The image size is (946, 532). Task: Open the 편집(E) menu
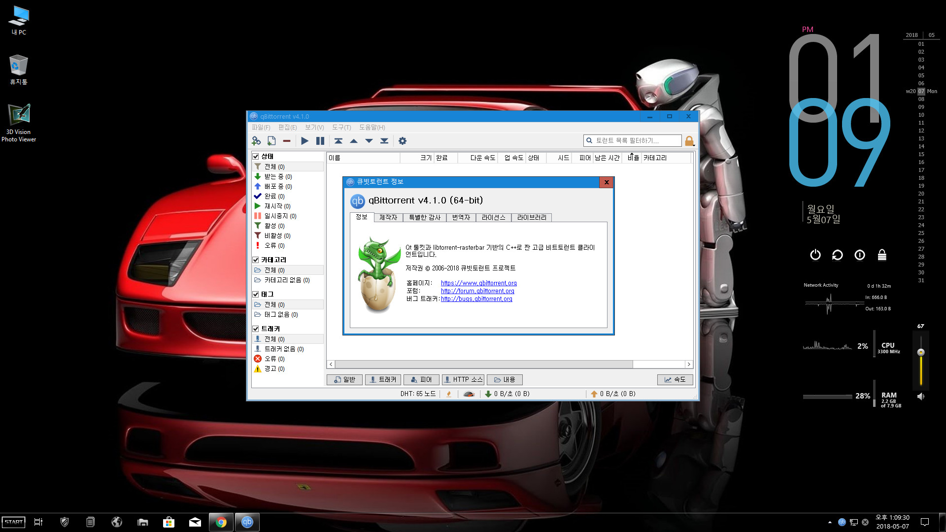coord(288,128)
